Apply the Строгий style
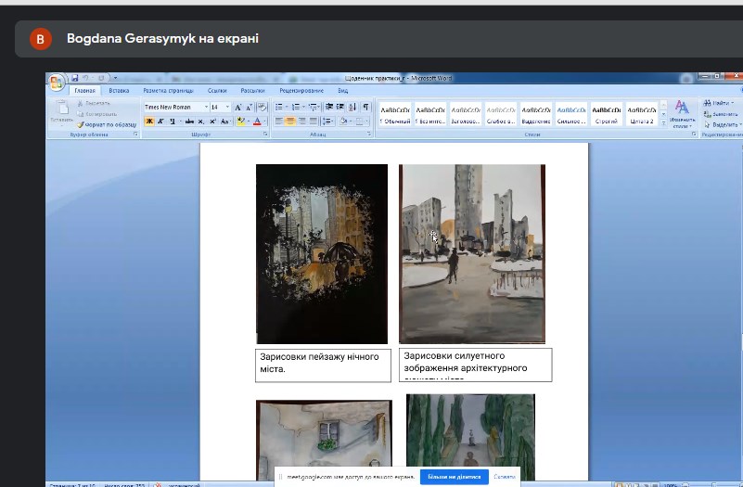Screen dimensions: 743x487 (607, 114)
